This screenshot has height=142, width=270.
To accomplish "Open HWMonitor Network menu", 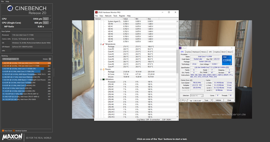I will [108, 16].
